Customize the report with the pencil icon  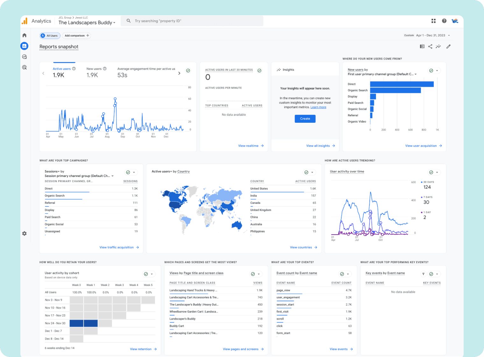(448, 46)
